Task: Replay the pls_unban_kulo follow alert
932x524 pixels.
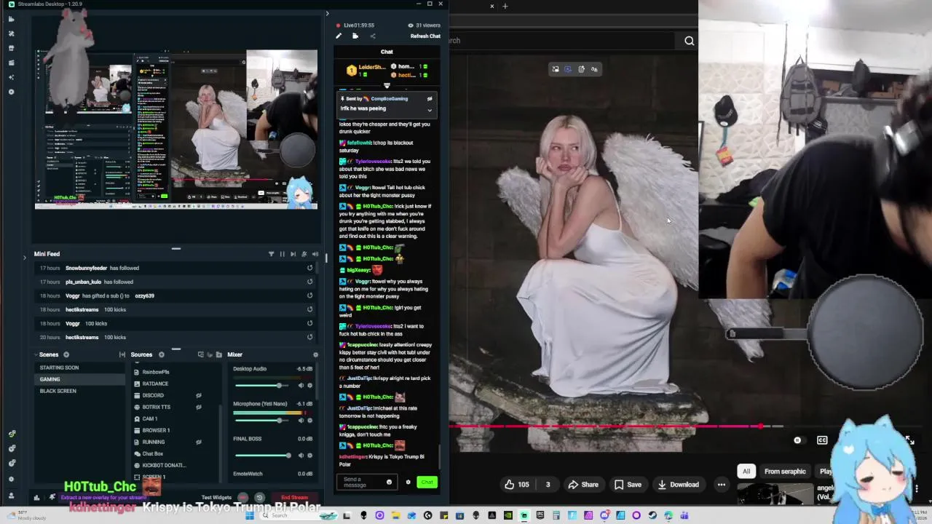Action: [x=309, y=282]
